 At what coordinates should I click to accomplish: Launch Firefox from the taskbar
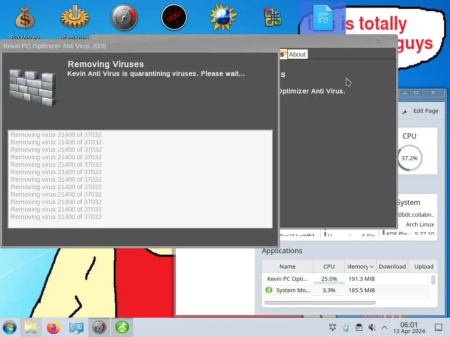coord(53,327)
